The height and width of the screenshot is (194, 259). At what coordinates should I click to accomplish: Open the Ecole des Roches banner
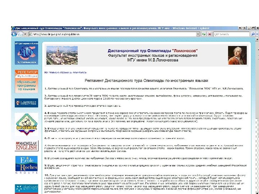26,165
